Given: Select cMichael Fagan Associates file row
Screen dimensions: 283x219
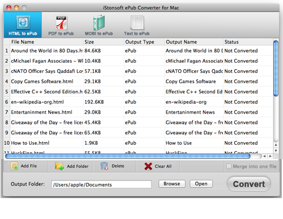Looking at the screenshot, I should pyautogui.click(x=139, y=61).
